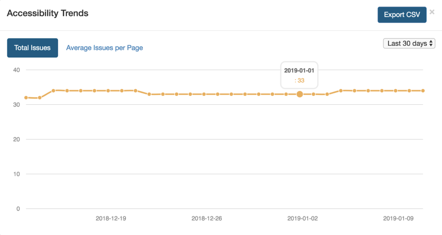Click the 2019-01-09 x-axis date label
The width and height of the screenshot is (442, 235).
point(398,219)
